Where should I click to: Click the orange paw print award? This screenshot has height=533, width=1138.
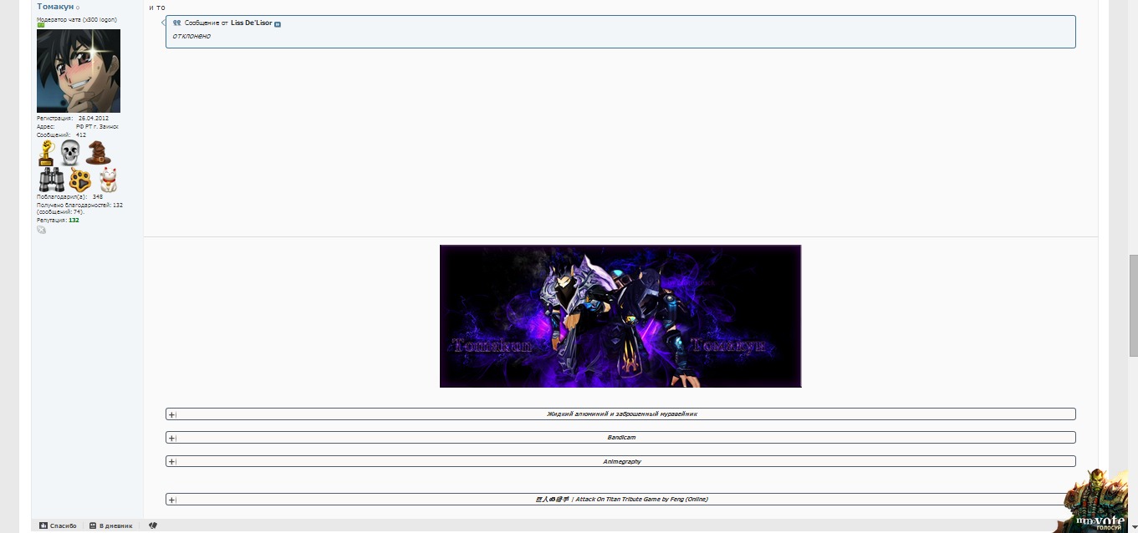(79, 180)
